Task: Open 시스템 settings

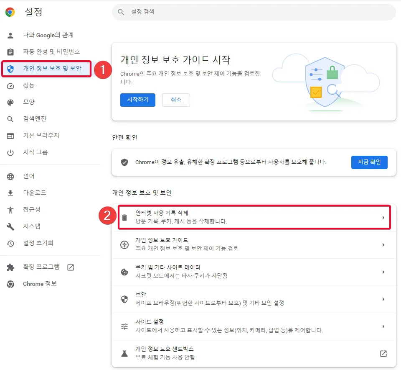Action: click(x=32, y=226)
